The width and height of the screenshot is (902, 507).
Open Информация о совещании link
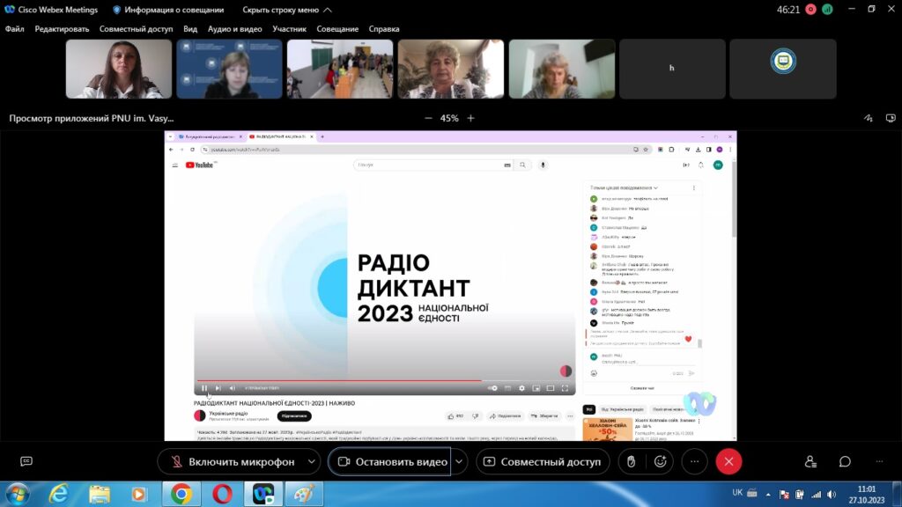168,10
